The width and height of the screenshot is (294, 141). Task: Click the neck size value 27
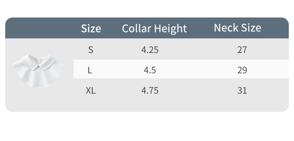[242, 50]
